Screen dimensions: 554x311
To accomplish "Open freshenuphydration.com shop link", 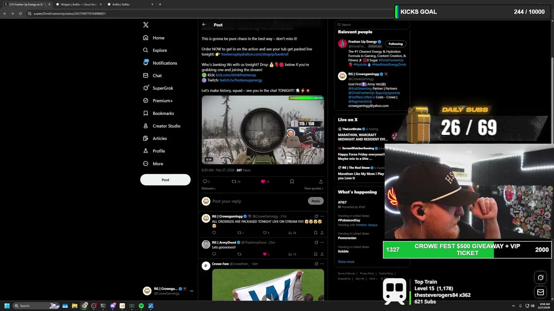I will click(x=254, y=54).
